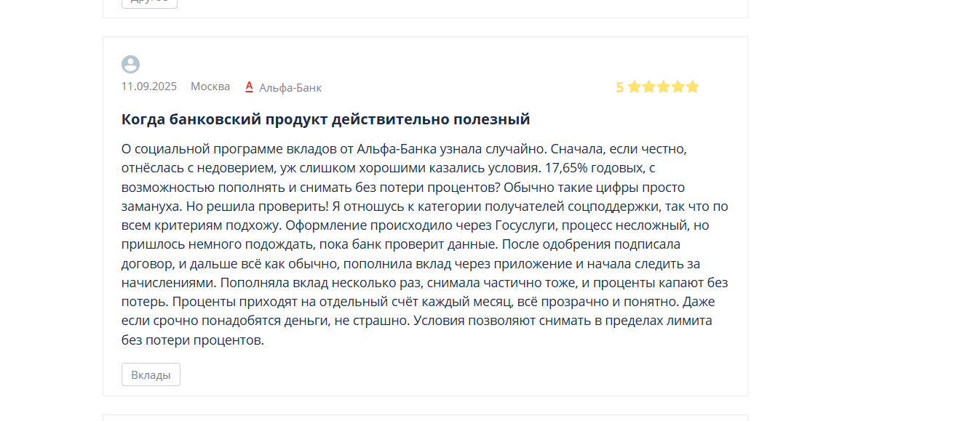Click the last review line без потери процентов
Image resolution: width=957 pixels, height=421 pixels.
pyautogui.click(x=193, y=340)
